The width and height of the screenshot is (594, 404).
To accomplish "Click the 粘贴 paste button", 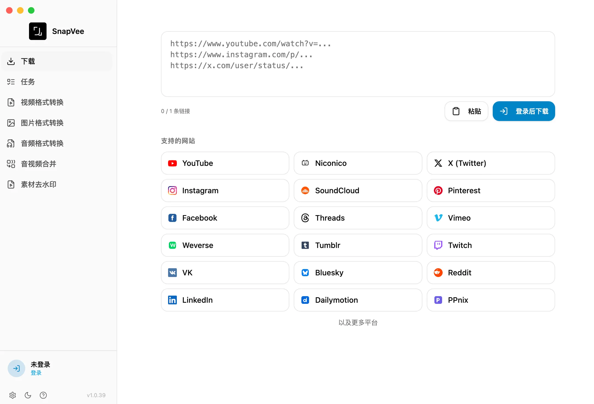I will coord(466,111).
